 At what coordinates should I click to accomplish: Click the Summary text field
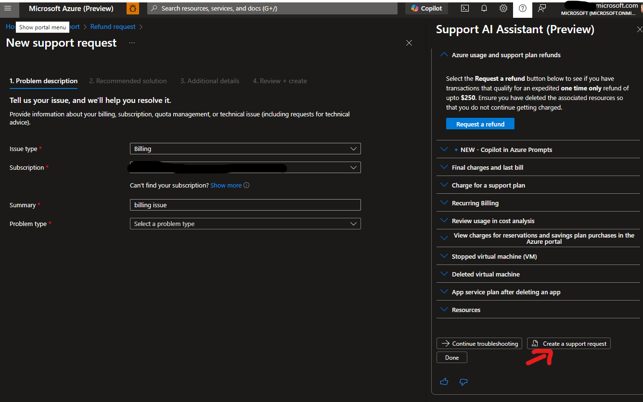tap(245, 205)
